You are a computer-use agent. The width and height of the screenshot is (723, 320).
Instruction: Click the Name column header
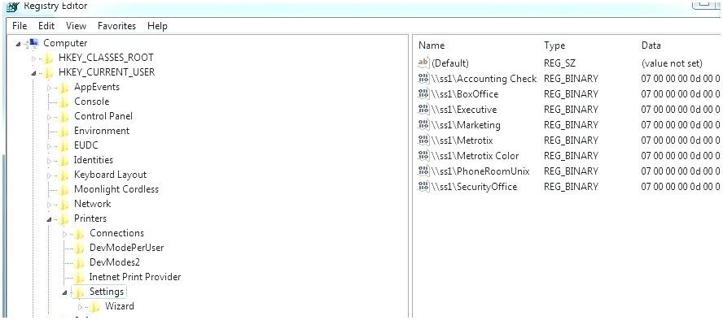pyautogui.click(x=432, y=45)
